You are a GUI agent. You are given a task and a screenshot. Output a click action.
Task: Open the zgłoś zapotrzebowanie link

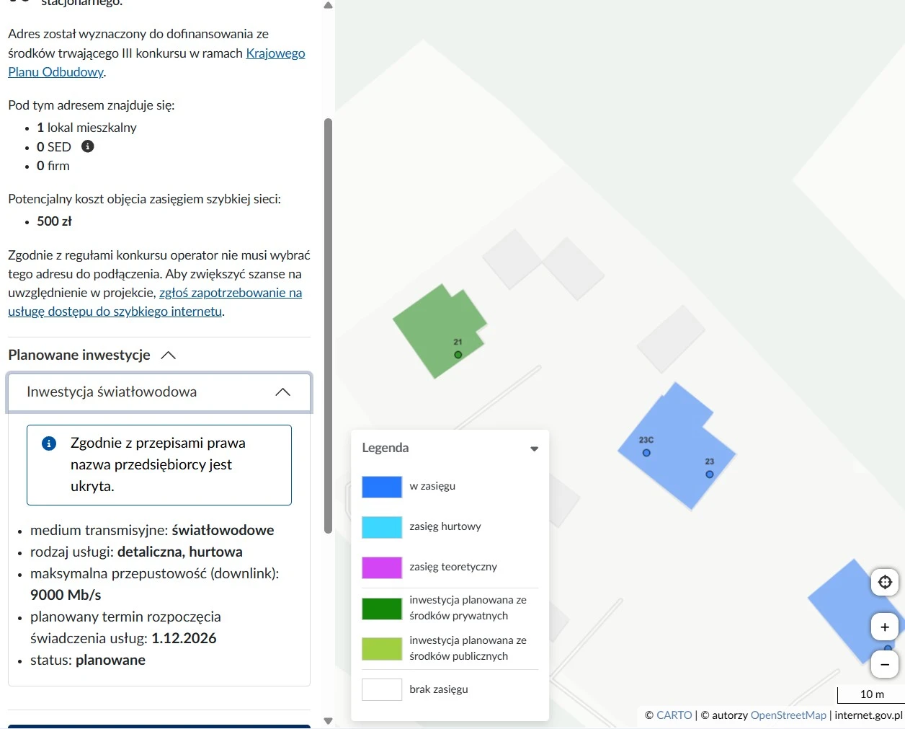[x=230, y=293]
